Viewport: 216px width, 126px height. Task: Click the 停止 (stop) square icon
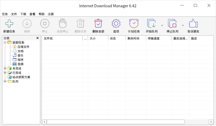tap(45, 24)
